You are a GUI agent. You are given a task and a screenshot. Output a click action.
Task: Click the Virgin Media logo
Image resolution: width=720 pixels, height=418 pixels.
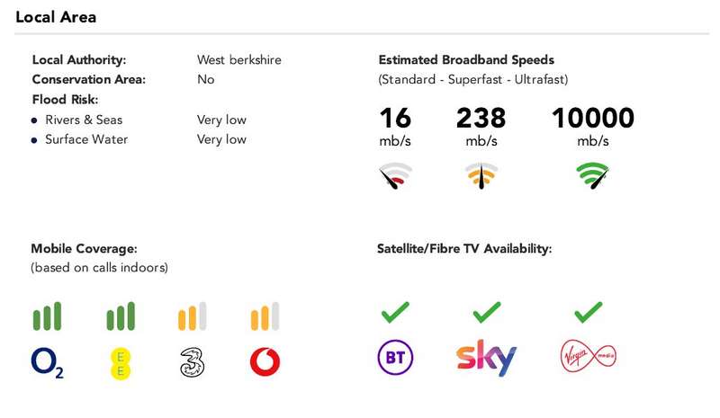589,356
